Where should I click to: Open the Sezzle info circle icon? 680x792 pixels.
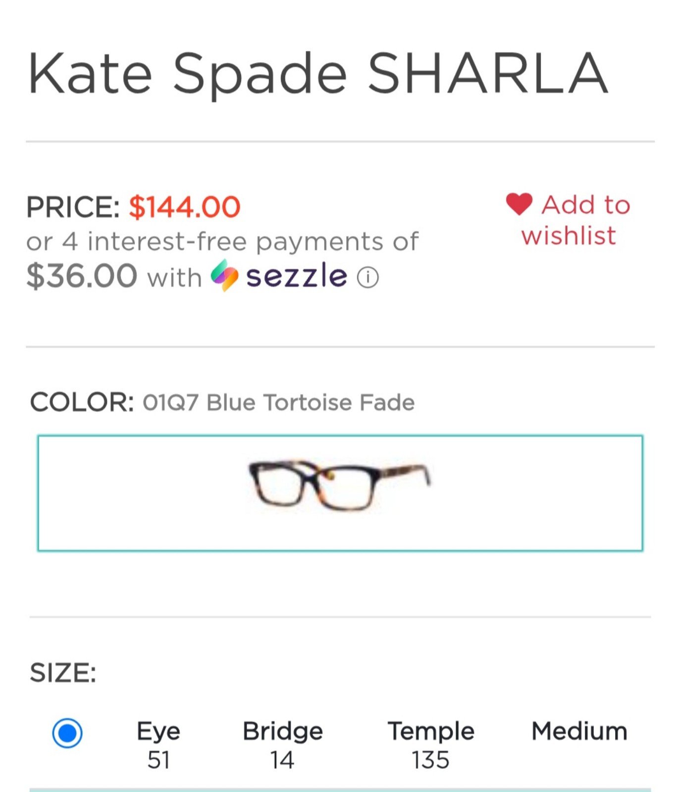point(368,278)
